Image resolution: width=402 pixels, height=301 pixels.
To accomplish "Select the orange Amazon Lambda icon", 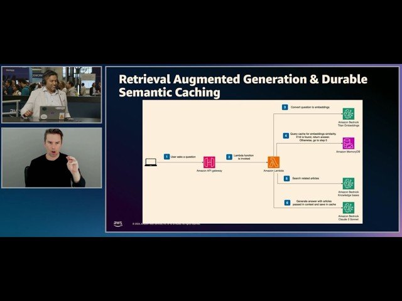I will point(274,162).
